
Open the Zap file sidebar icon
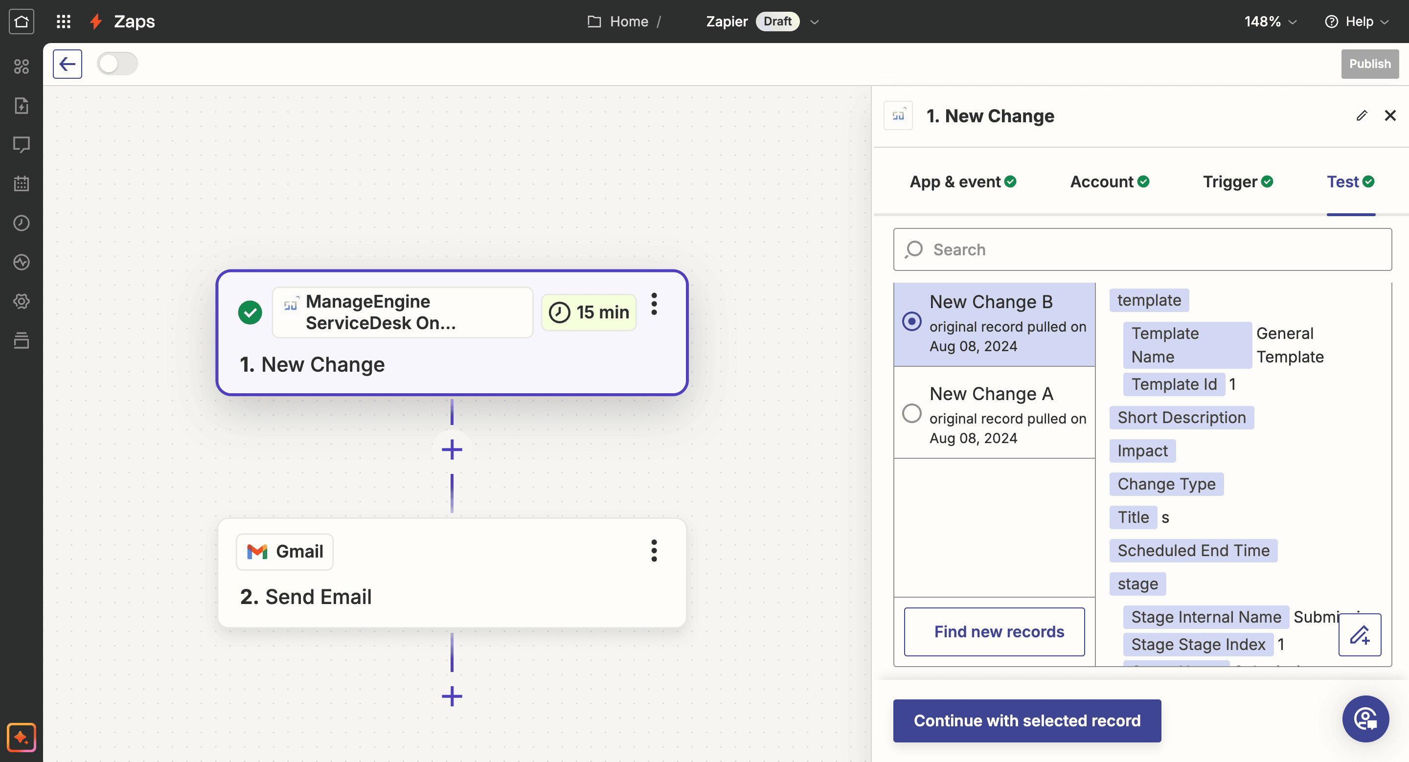coord(22,106)
